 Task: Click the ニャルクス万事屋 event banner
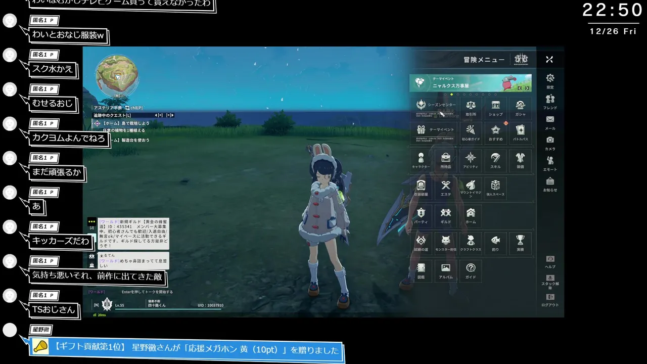[470, 83]
